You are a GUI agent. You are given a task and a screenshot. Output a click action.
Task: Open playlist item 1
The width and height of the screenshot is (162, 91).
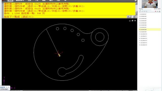point(143,14)
